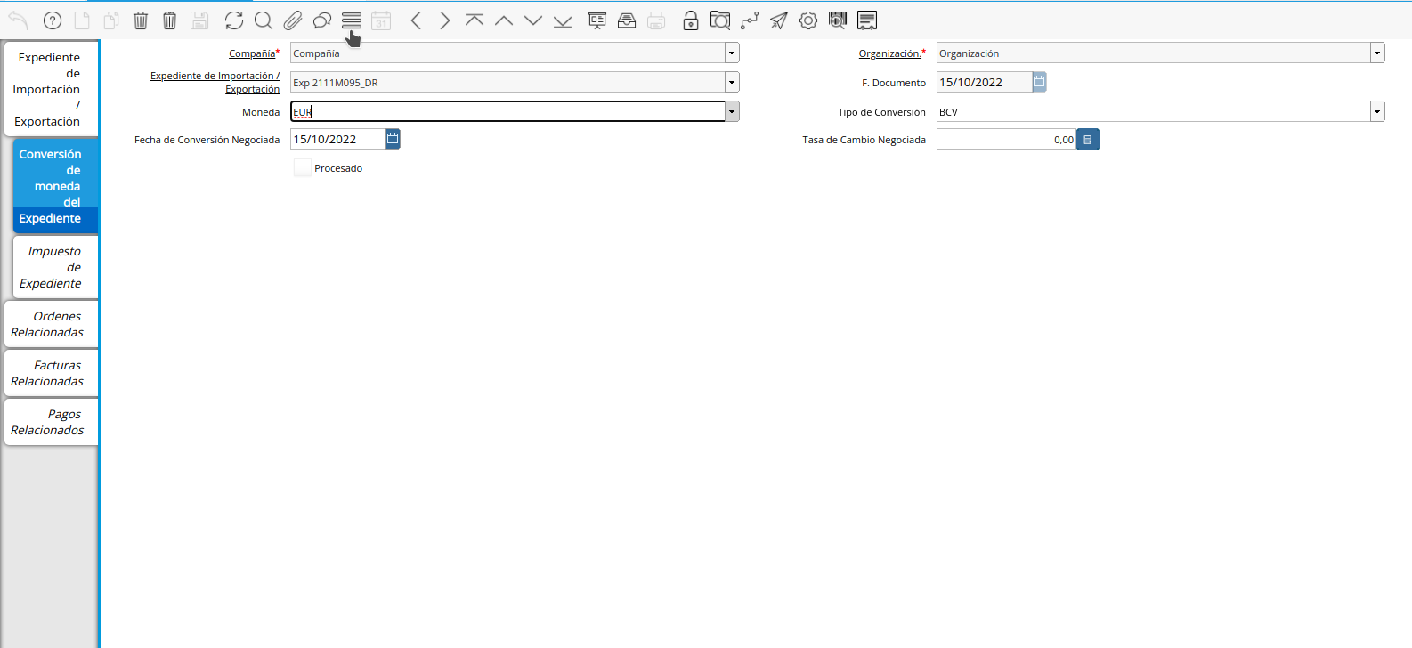Click the trash icon beside the Save disk

tap(170, 20)
